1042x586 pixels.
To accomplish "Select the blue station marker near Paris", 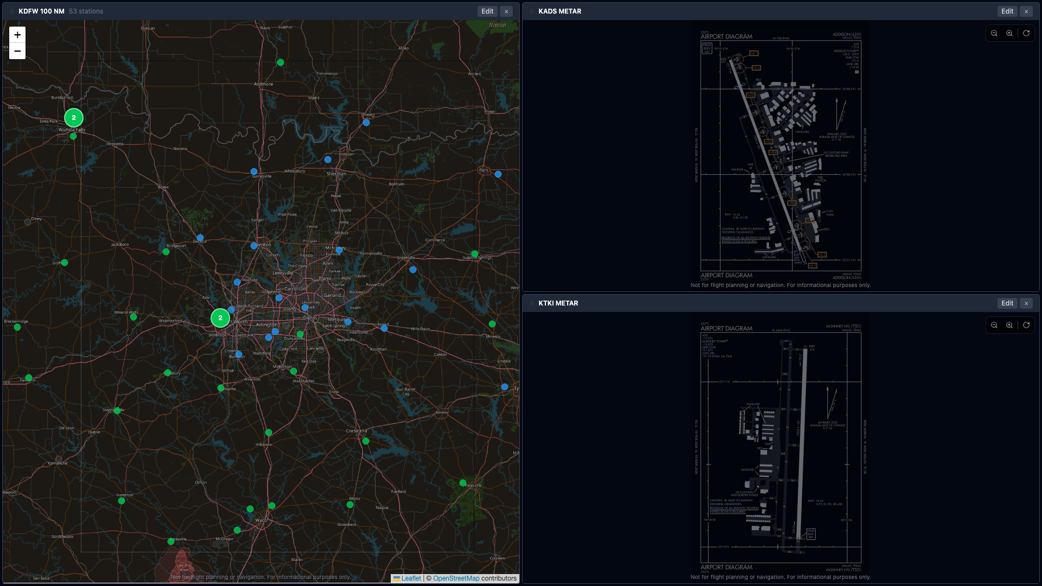I will (x=498, y=174).
